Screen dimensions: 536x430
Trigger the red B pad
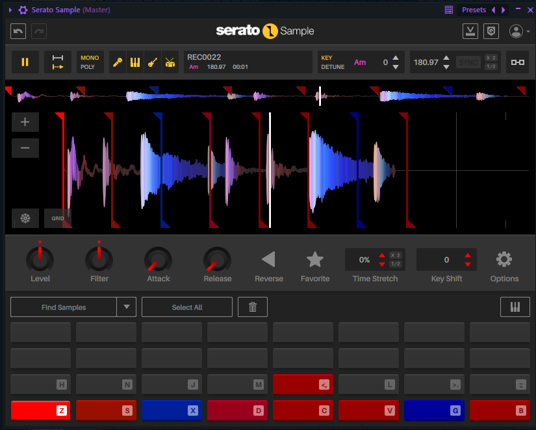pyautogui.click(x=500, y=410)
